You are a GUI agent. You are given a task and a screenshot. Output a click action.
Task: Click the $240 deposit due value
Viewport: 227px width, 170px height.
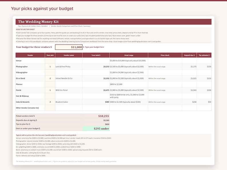(x=194, y=102)
